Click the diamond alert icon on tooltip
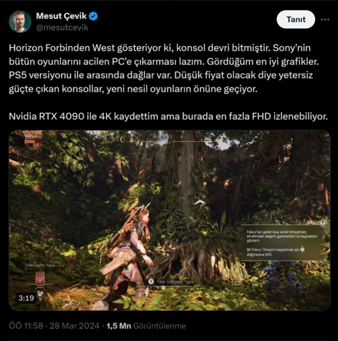 coord(323,223)
